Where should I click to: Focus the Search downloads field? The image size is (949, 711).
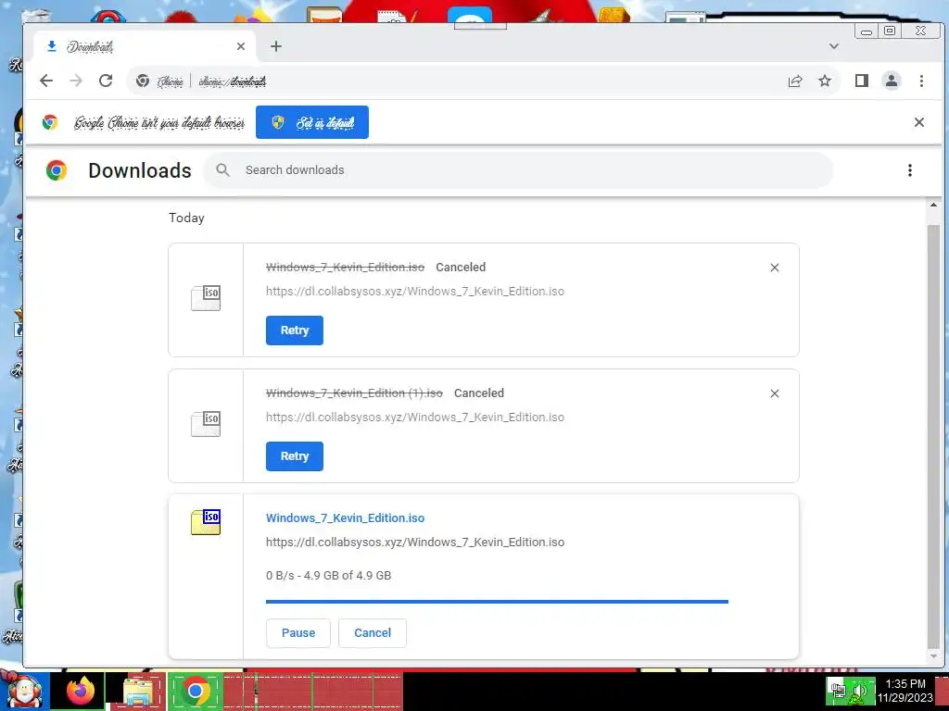pos(519,170)
